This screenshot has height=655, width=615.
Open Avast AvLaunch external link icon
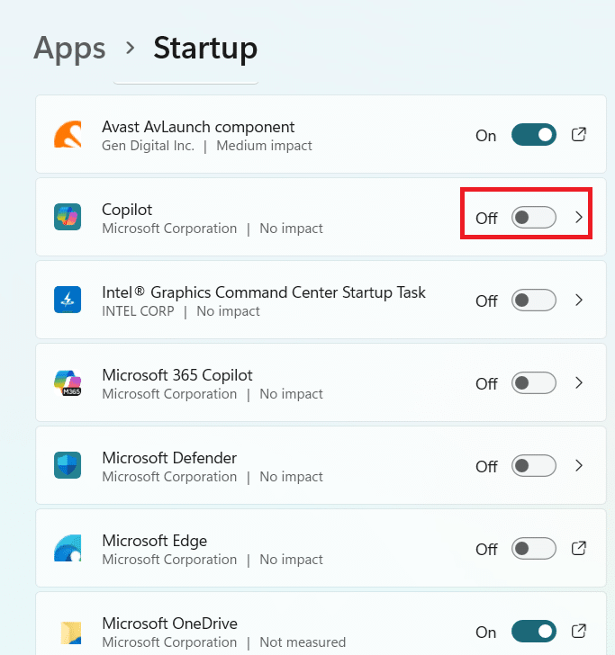tap(580, 135)
